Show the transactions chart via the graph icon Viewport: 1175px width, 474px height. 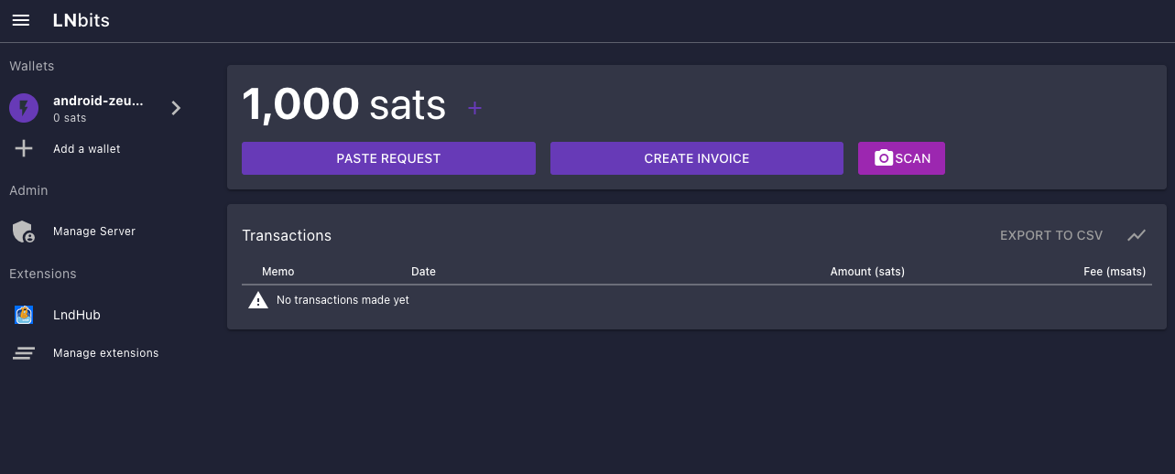click(x=1137, y=235)
